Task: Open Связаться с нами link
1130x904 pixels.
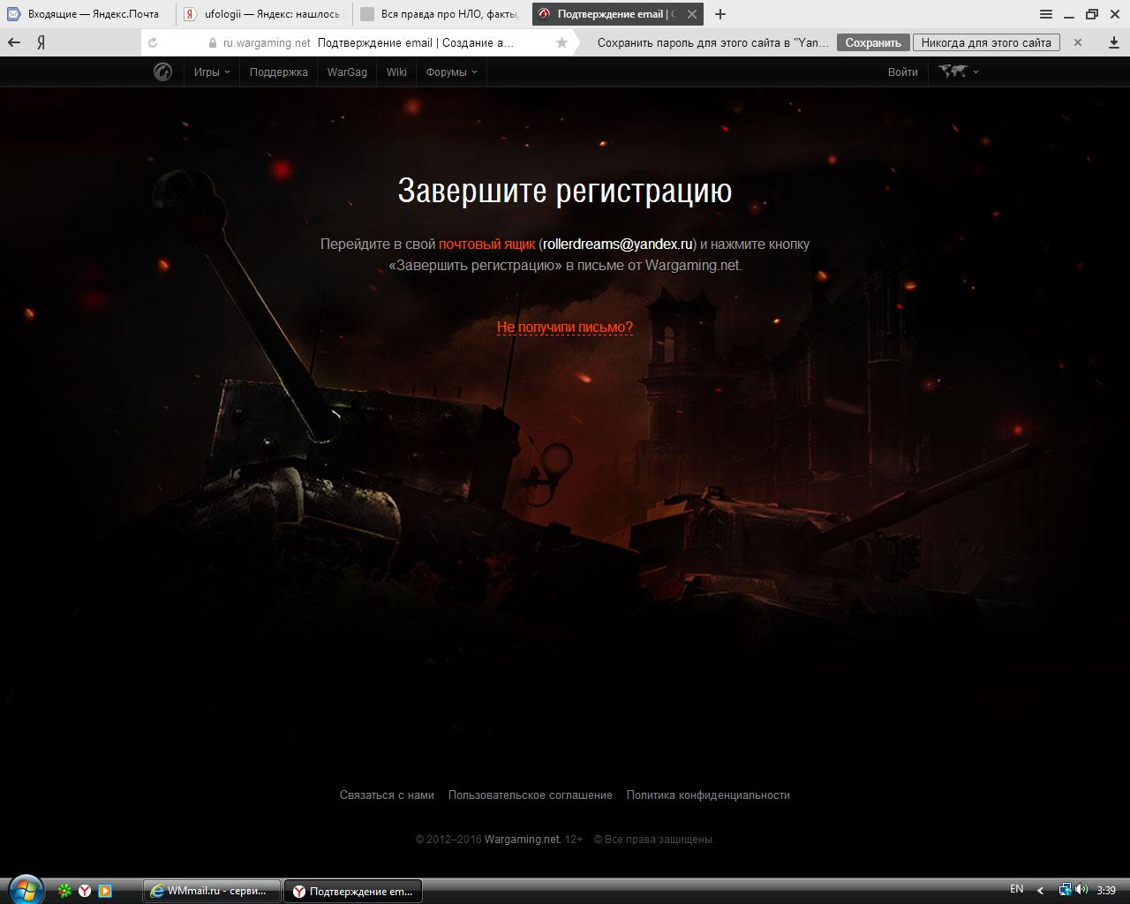Action: (x=387, y=795)
